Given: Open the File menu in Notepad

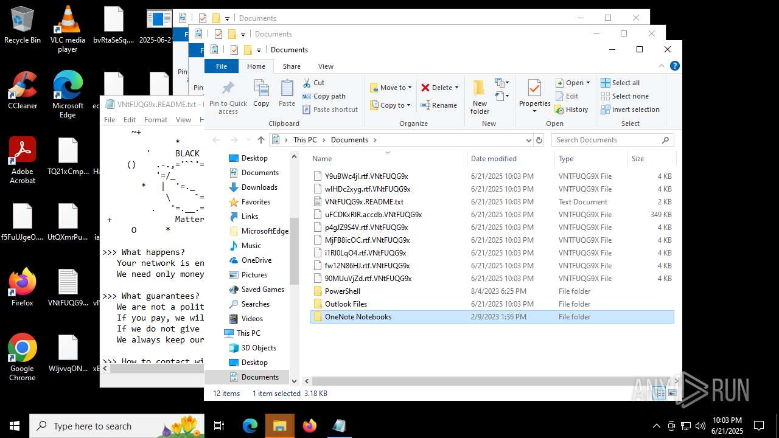Looking at the screenshot, I should click(x=110, y=120).
